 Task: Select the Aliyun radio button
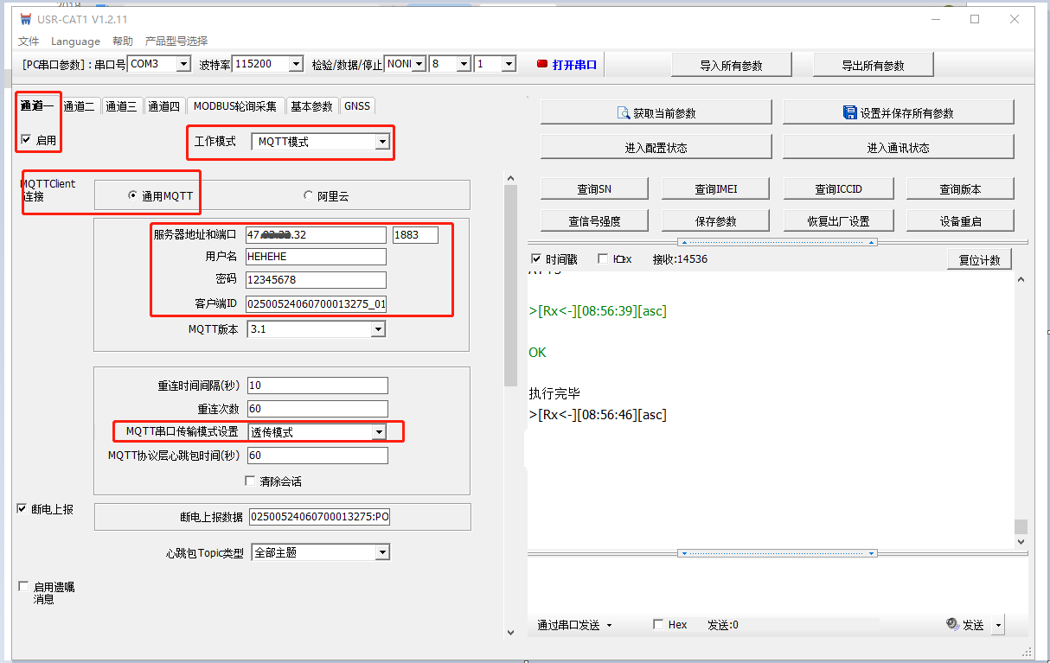click(308, 196)
